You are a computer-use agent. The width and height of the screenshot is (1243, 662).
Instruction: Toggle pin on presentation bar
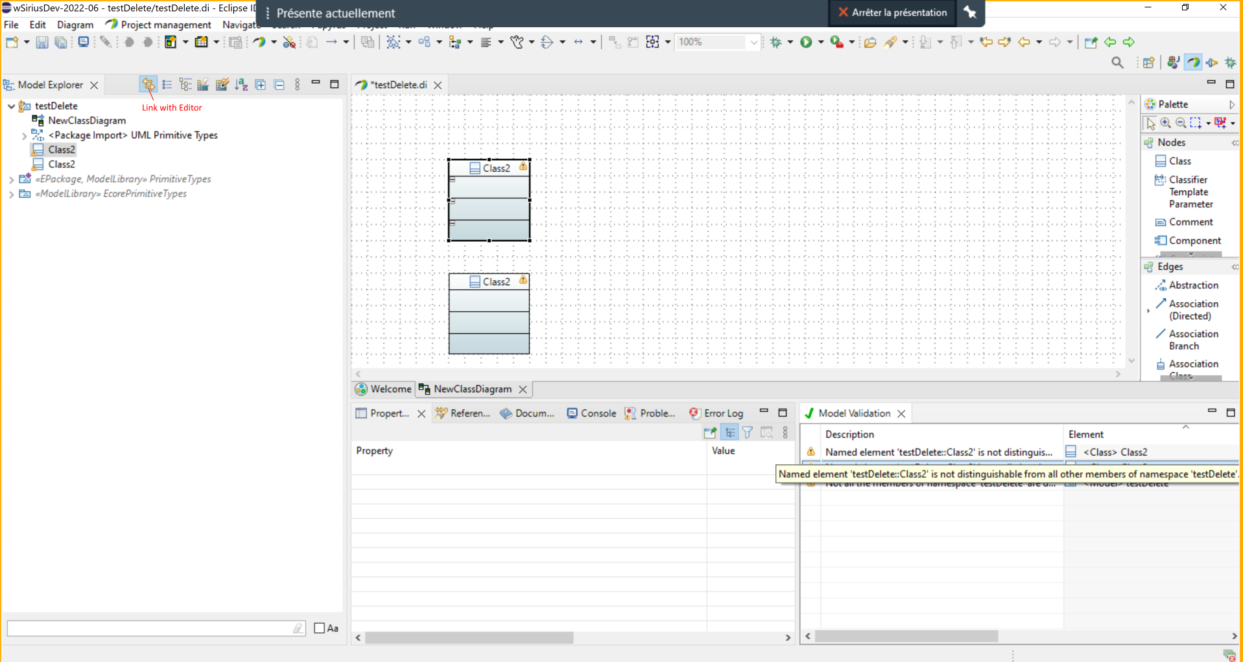coord(970,12)
